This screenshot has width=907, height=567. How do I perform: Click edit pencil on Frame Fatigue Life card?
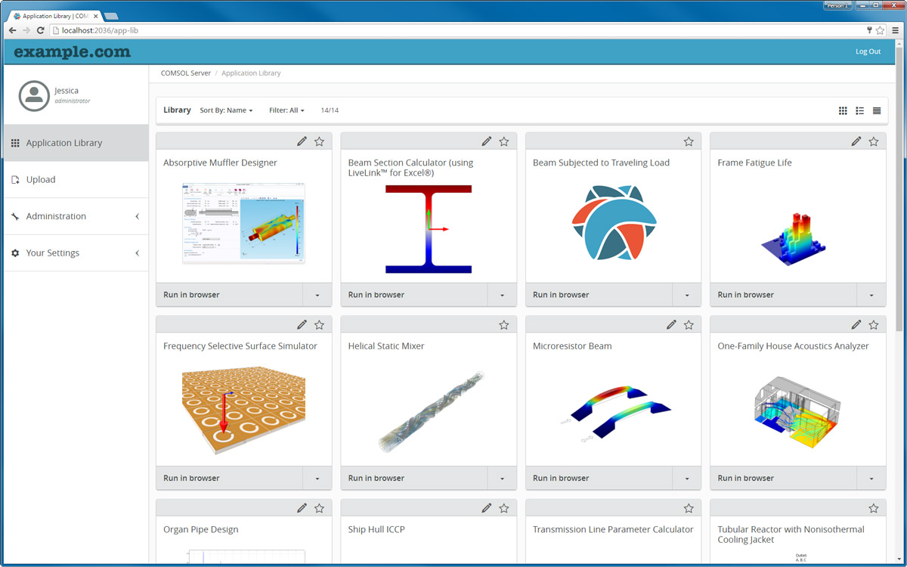pos(856,141)
